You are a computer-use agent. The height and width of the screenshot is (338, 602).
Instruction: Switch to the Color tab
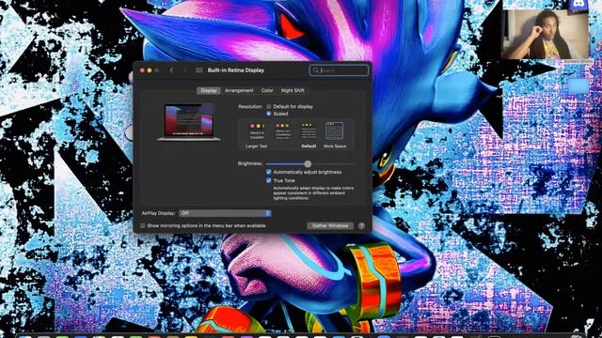pos(267,90)
